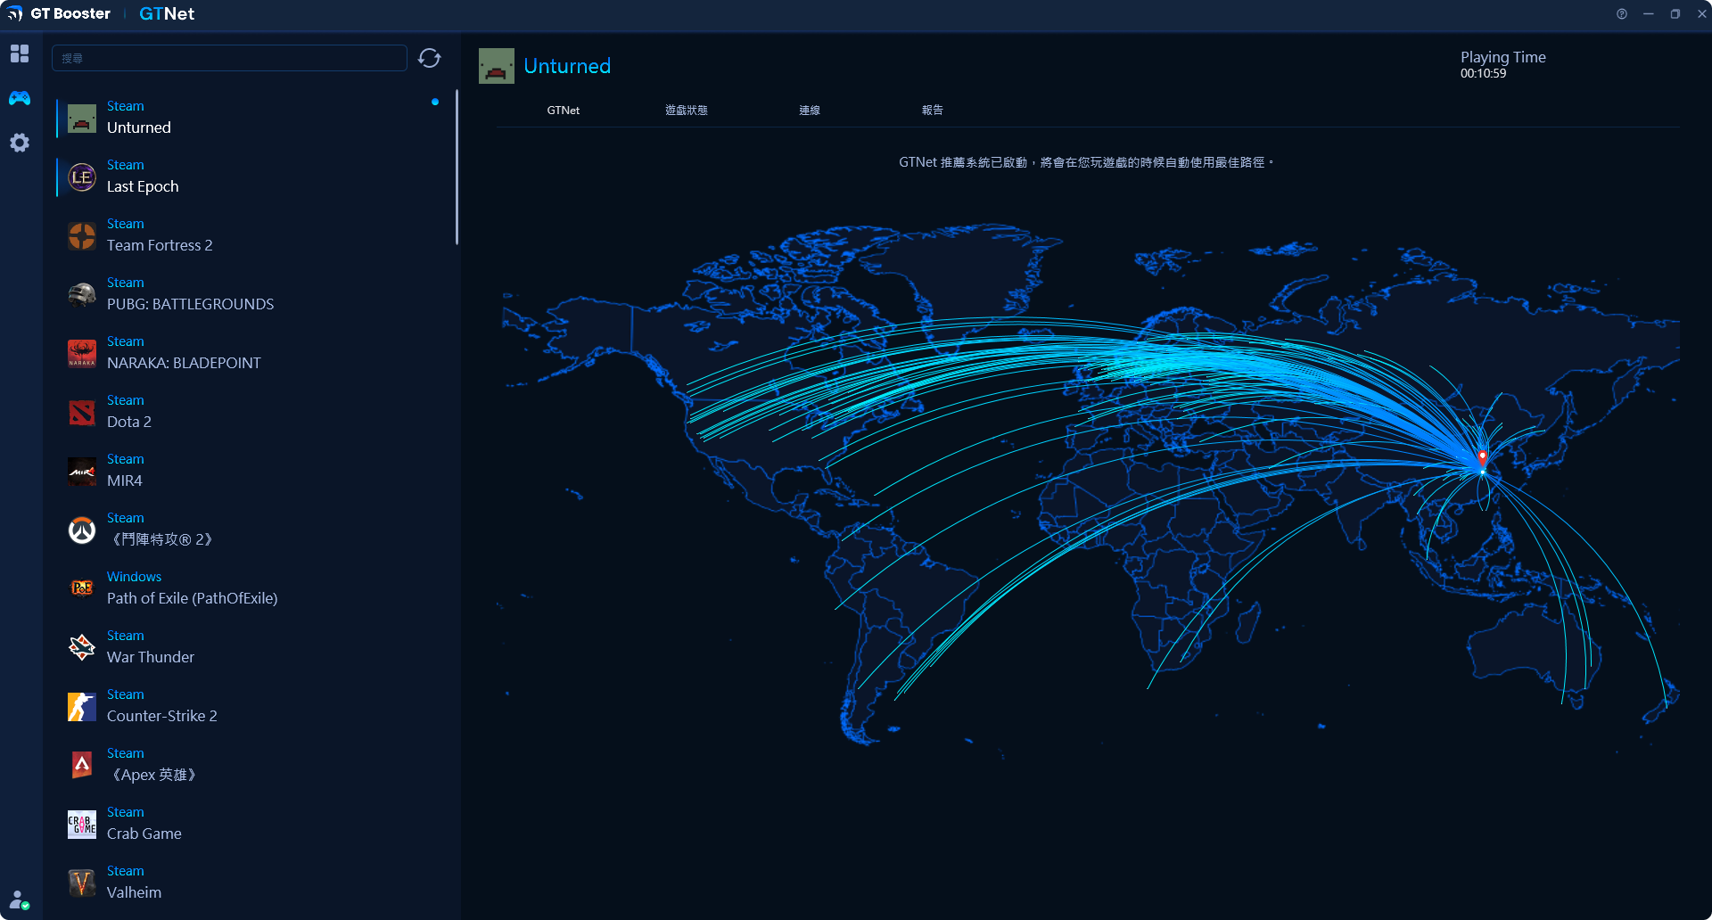Switch to the 連線 tab
Viewport: 1712px width, 920px height.
[x=809, y=111]
